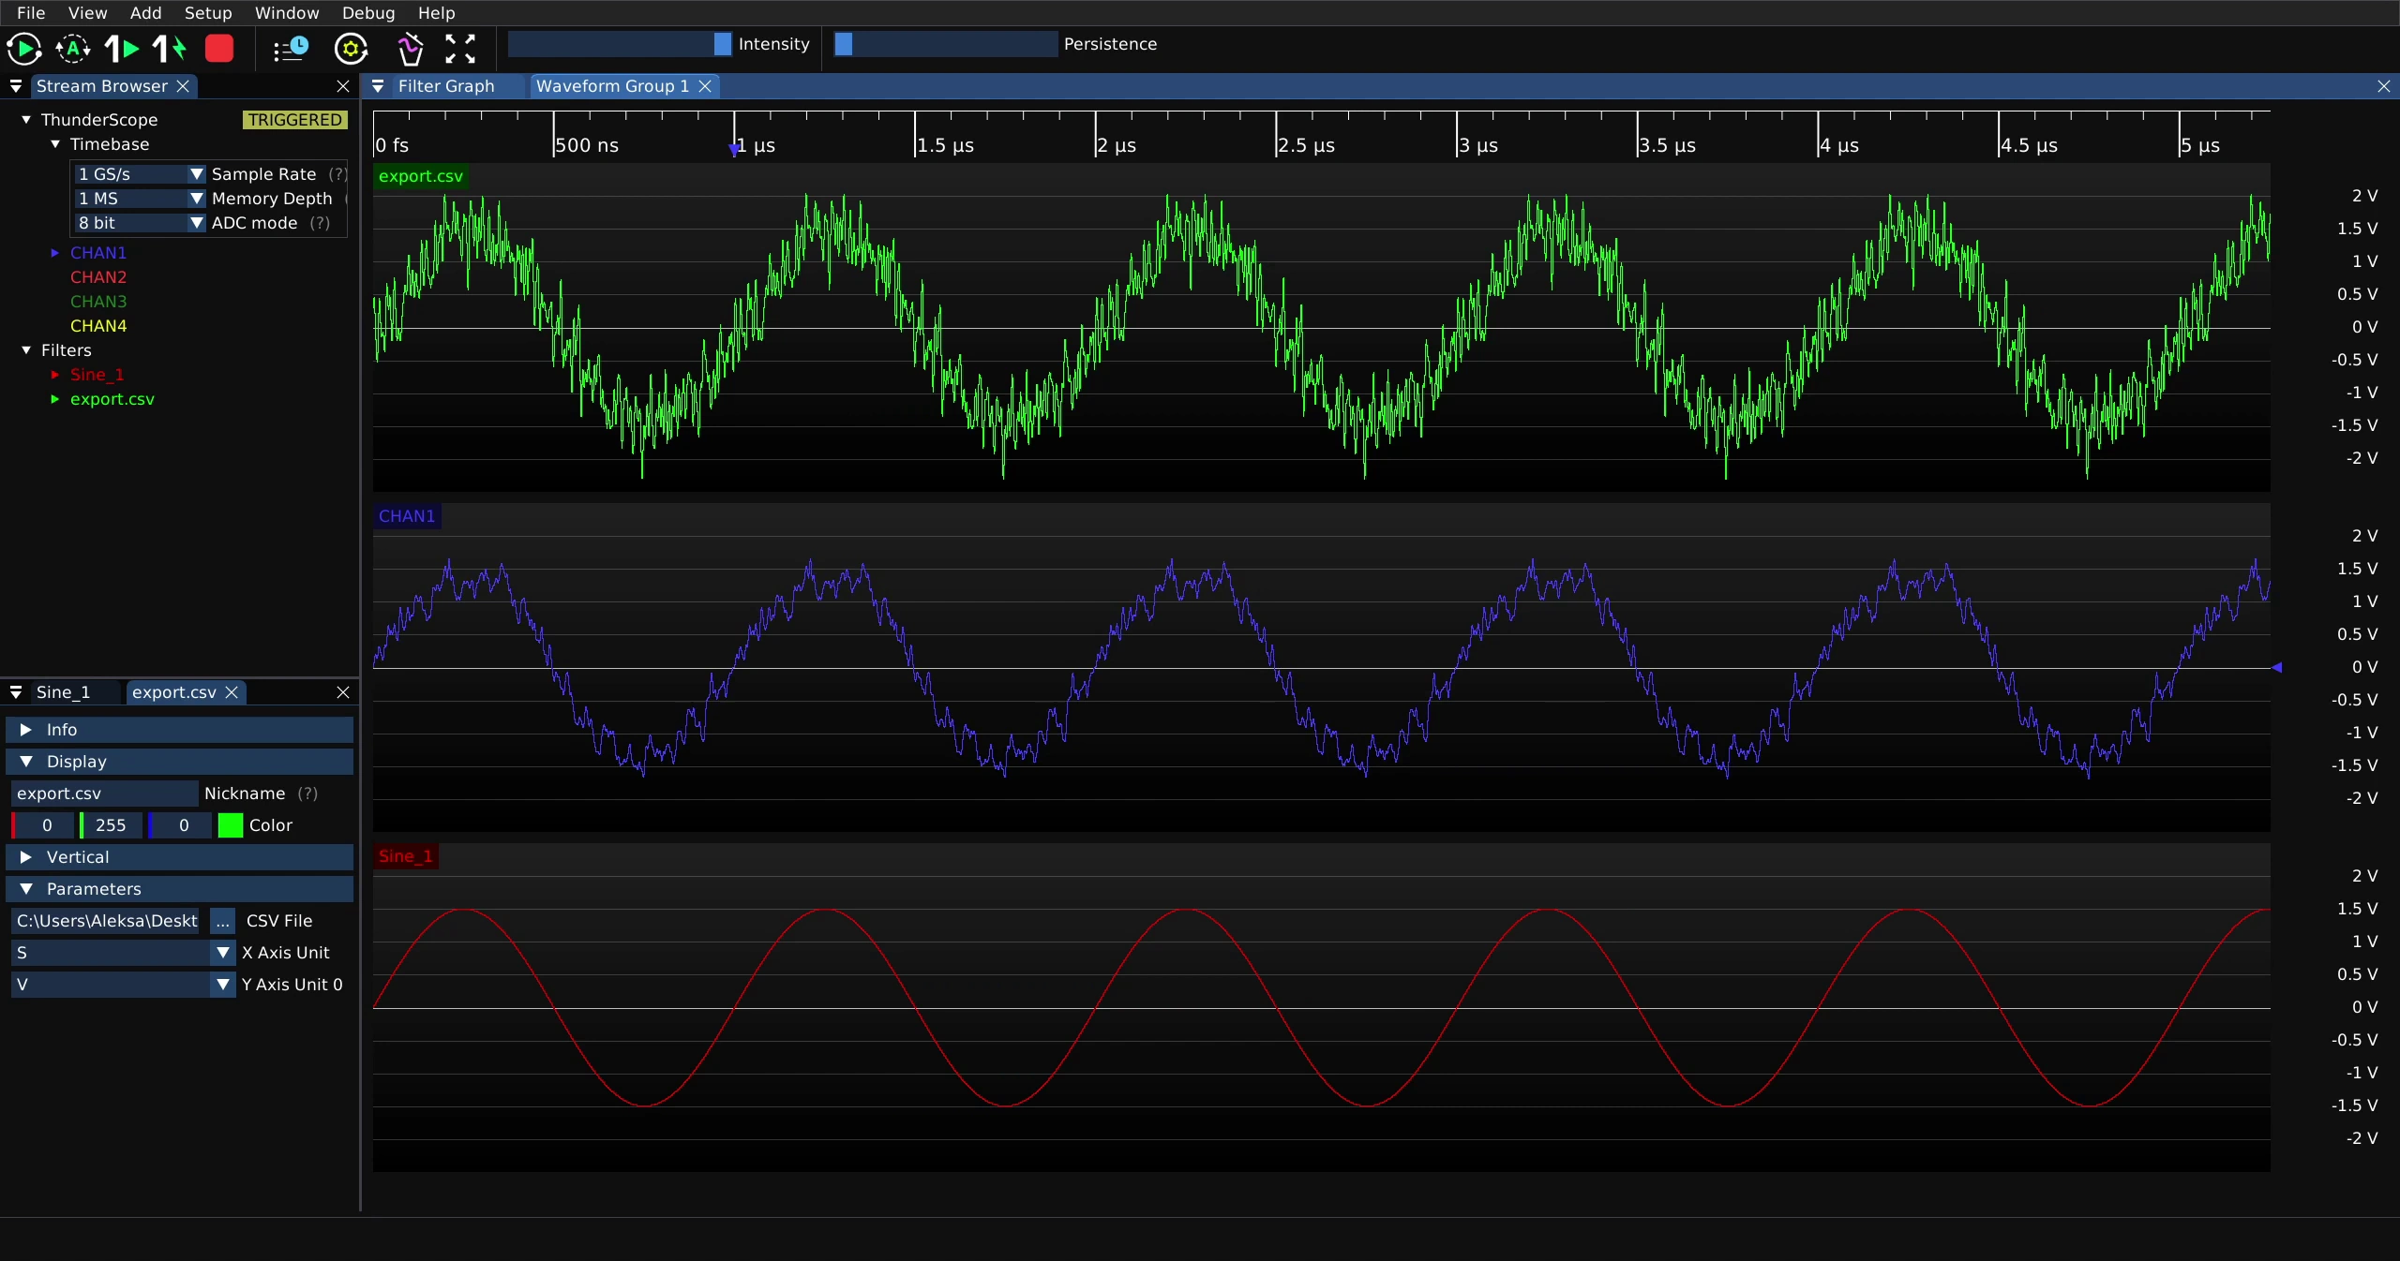Open the properties panel menu triangle next to Sine_1
Viewport: 2400px width, 1261px height.
click(x=16, y=692)
